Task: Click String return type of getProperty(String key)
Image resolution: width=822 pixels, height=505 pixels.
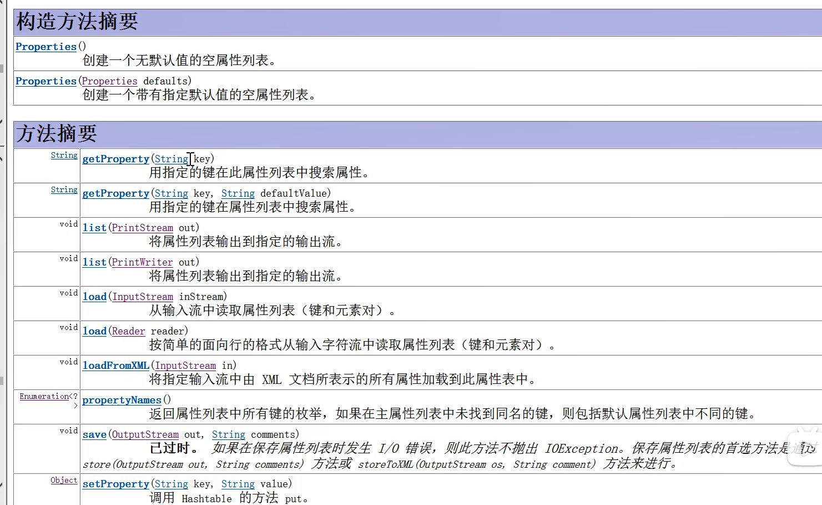Action: [64, 156]
